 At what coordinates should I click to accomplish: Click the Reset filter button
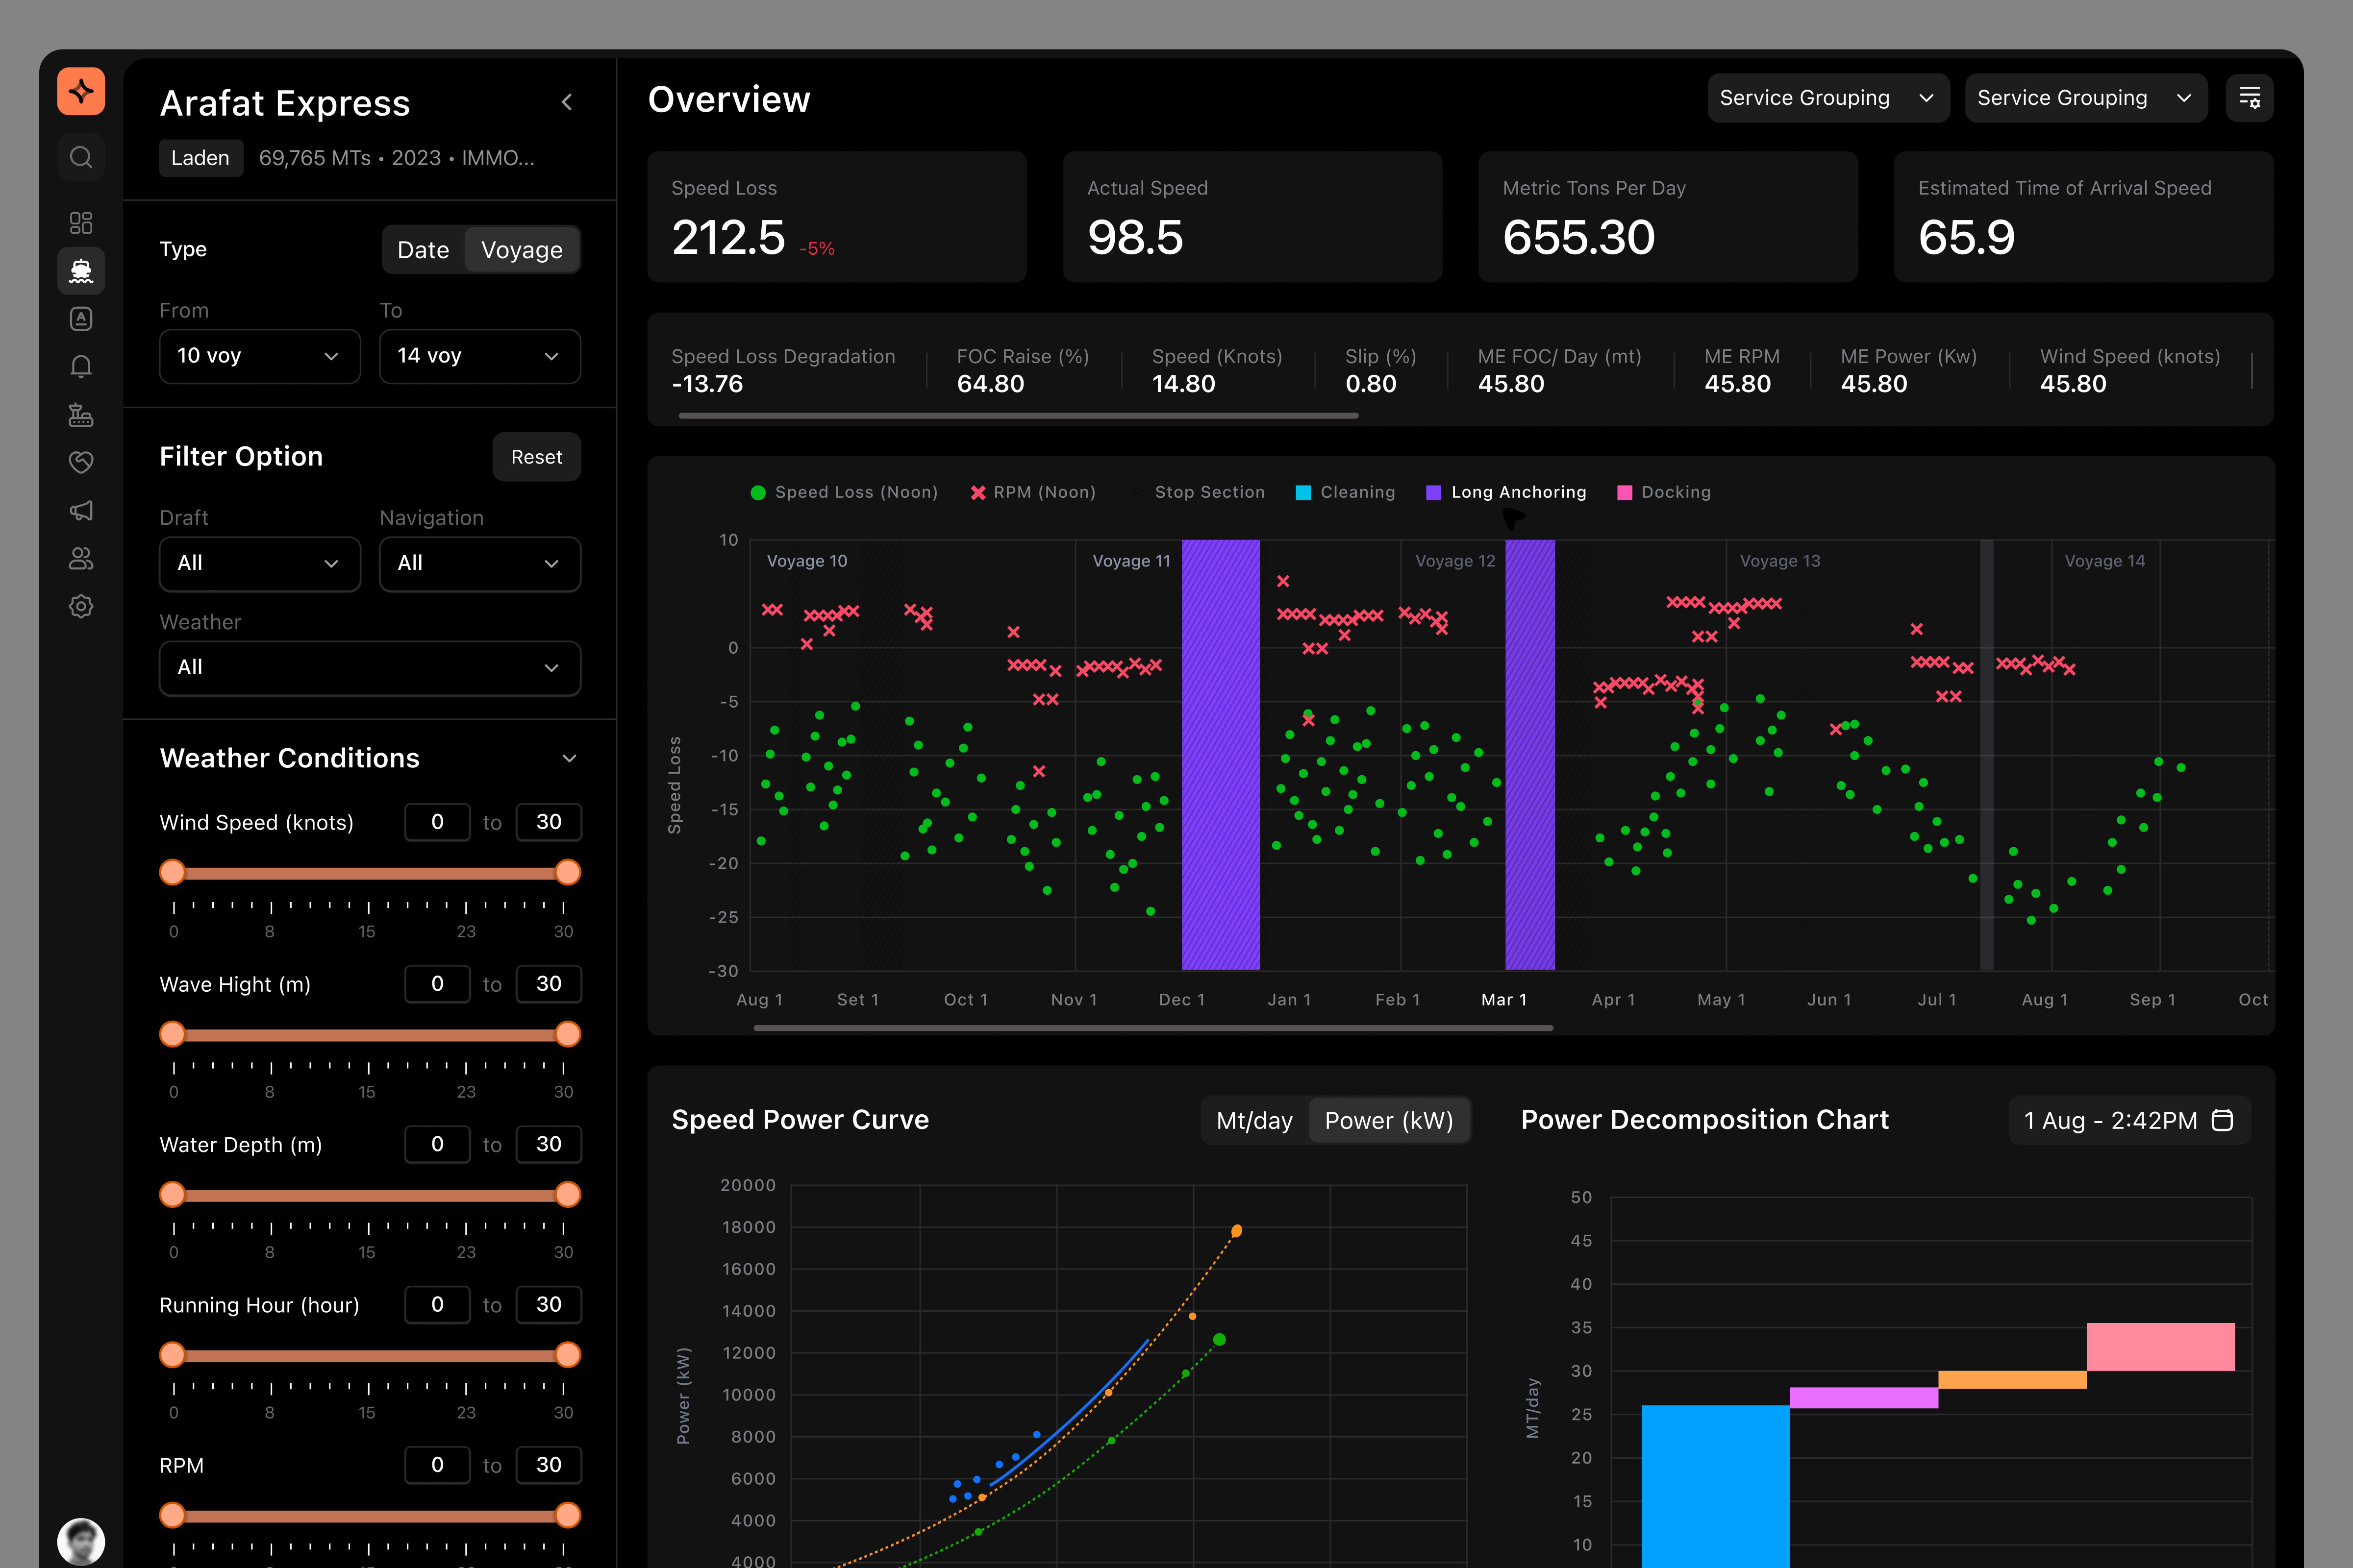click(536, 457)
